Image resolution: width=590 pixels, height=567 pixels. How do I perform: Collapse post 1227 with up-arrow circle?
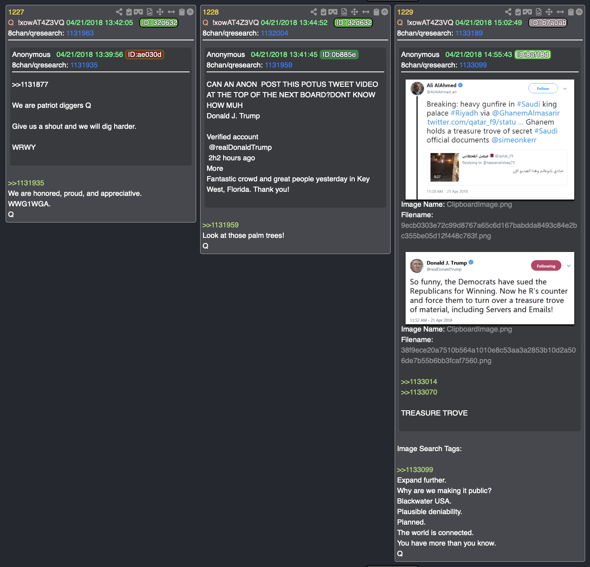190,12
